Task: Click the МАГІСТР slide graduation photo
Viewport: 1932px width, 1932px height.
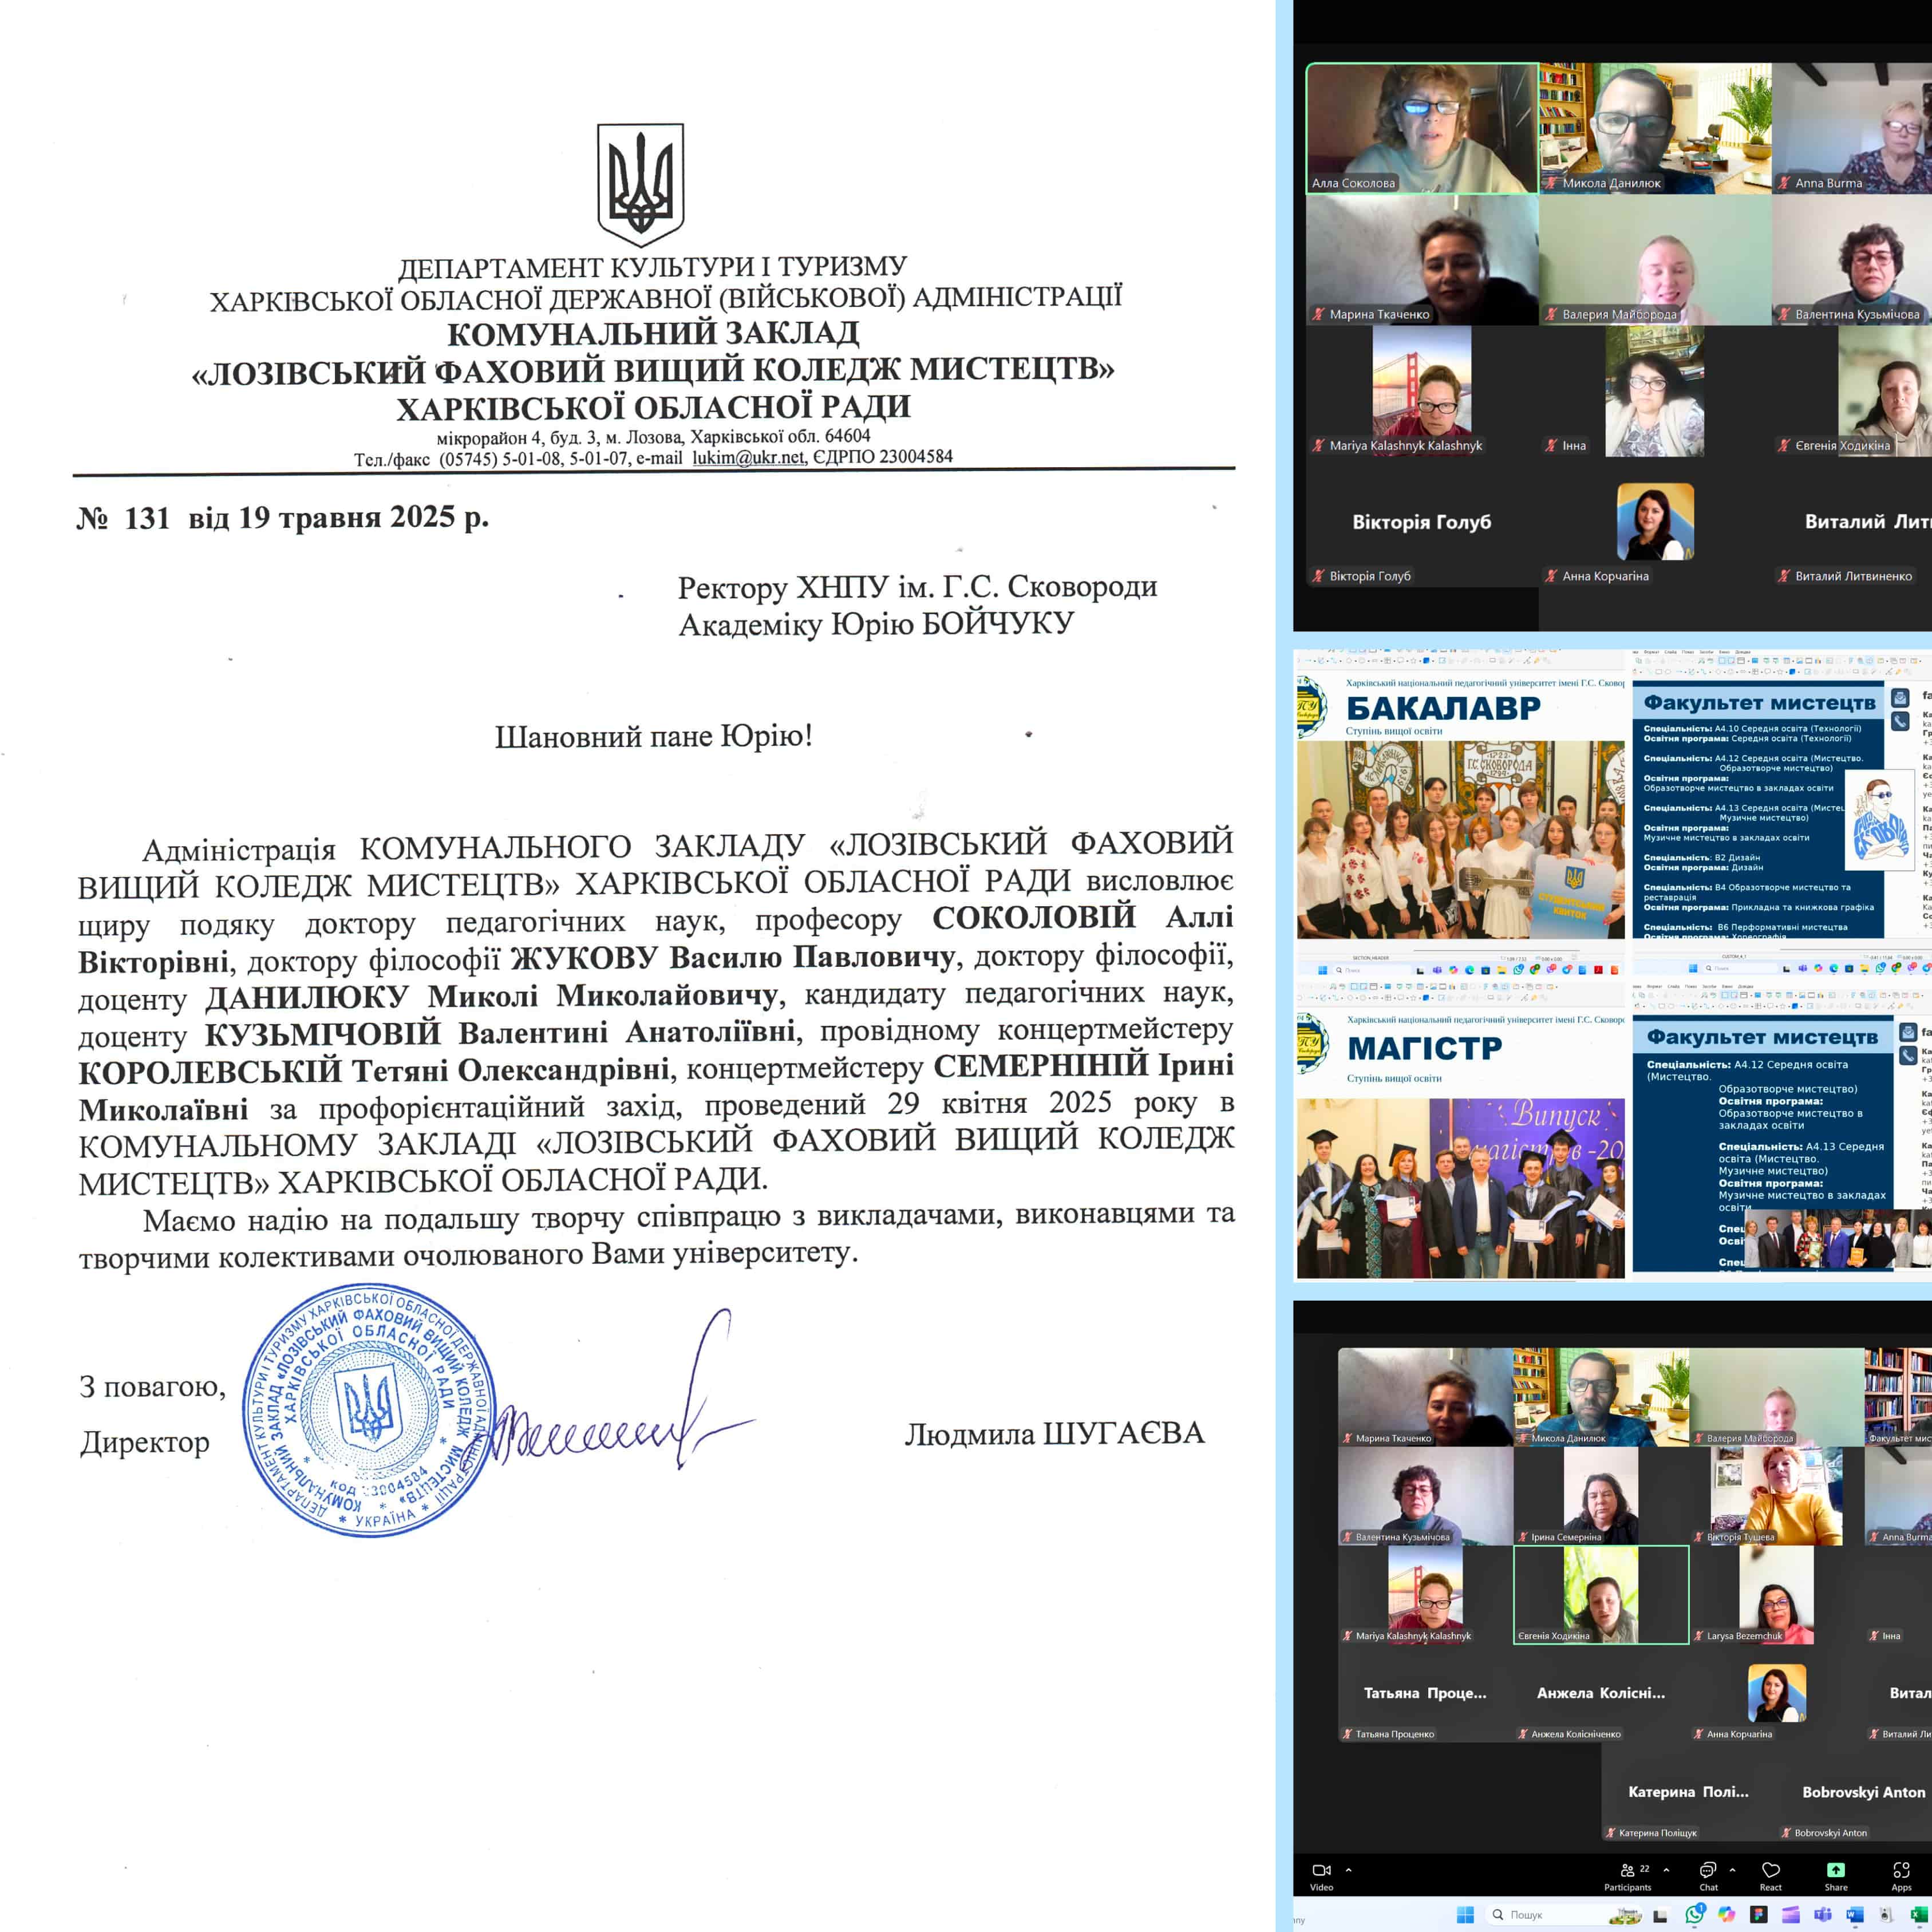Action: click(x=1460, y=1188)
